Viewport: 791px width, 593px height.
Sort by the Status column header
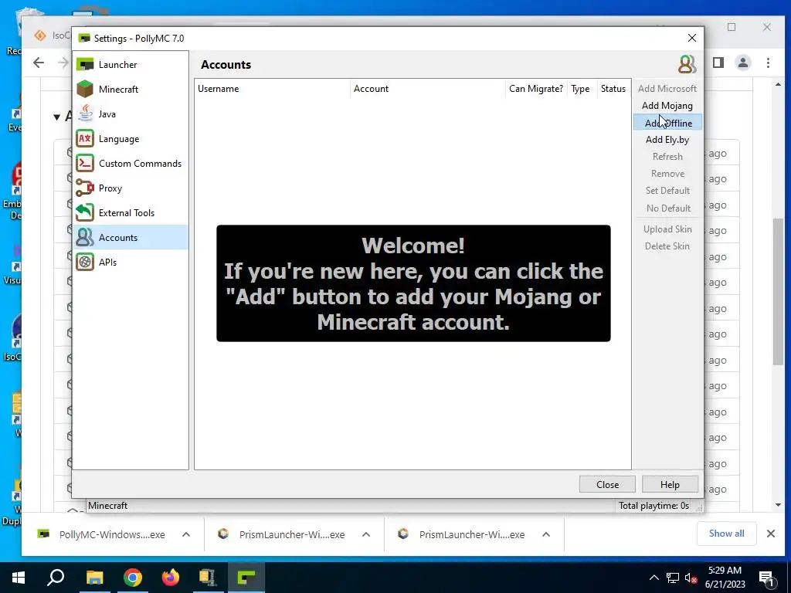click(613, 89)
